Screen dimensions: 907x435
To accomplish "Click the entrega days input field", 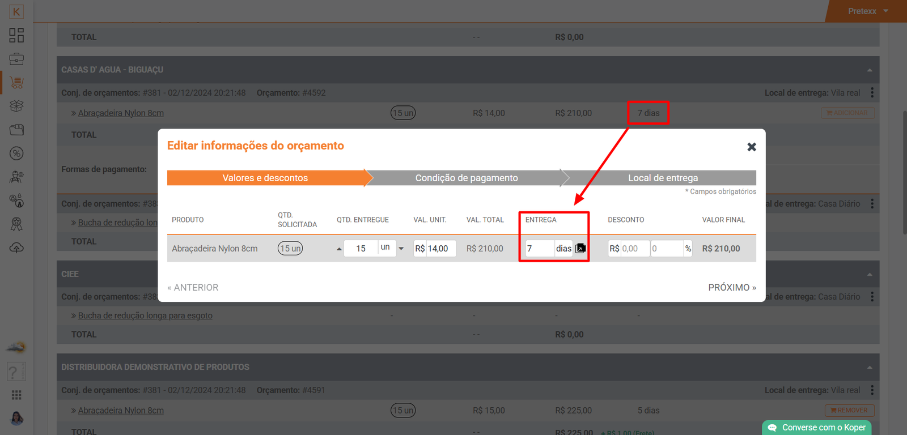I will point(539,249).
